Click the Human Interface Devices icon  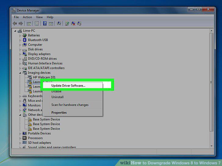(24, 63)
